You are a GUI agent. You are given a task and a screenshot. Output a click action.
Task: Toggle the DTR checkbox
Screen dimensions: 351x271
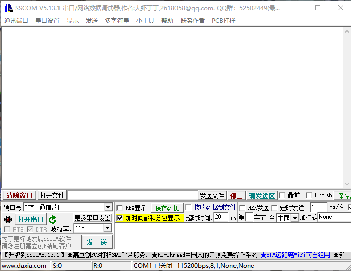(30, 229)
